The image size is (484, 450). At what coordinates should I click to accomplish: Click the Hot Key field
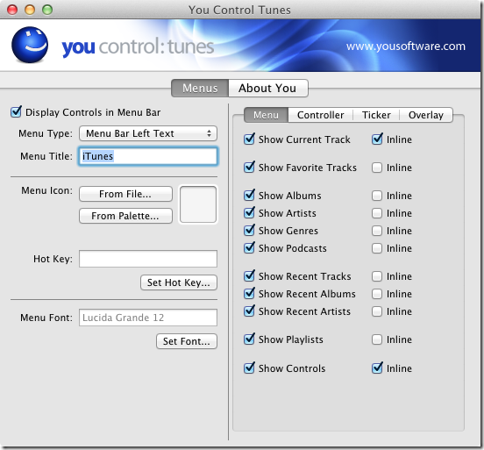tap(148, 259)
